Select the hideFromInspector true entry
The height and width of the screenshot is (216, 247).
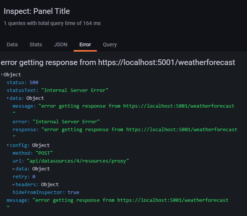coord(46,192)
